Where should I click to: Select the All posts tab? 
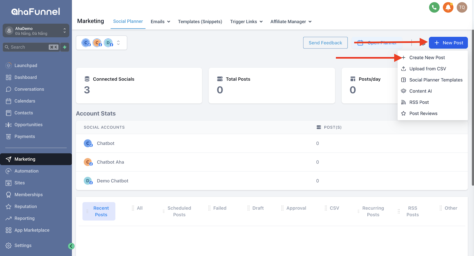click(x=137, y=208)
